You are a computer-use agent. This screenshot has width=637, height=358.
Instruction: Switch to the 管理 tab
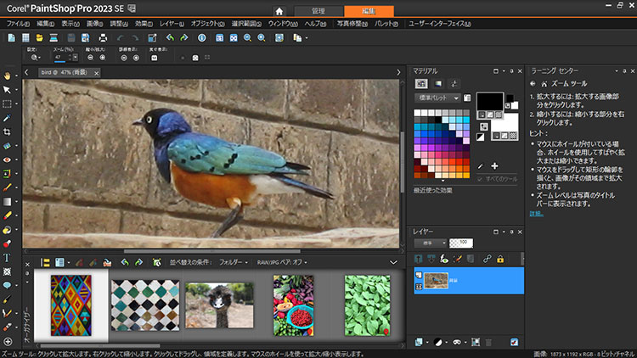pos(318,10)
